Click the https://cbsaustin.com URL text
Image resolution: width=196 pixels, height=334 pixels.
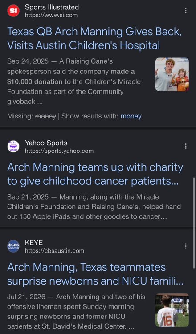pos(54,251)
